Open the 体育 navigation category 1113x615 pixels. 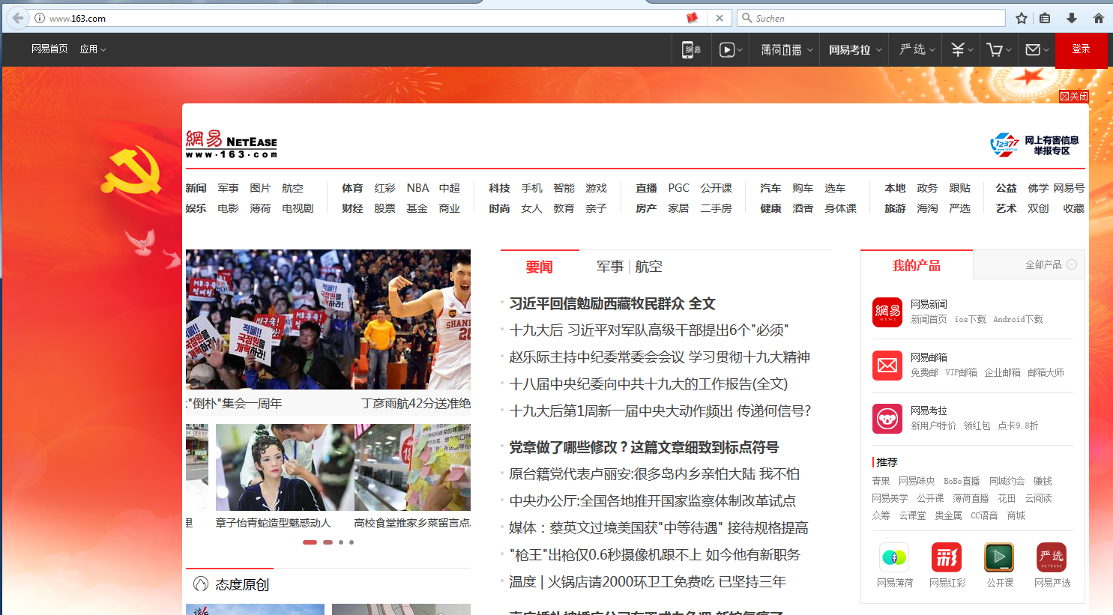pos(352,188)
